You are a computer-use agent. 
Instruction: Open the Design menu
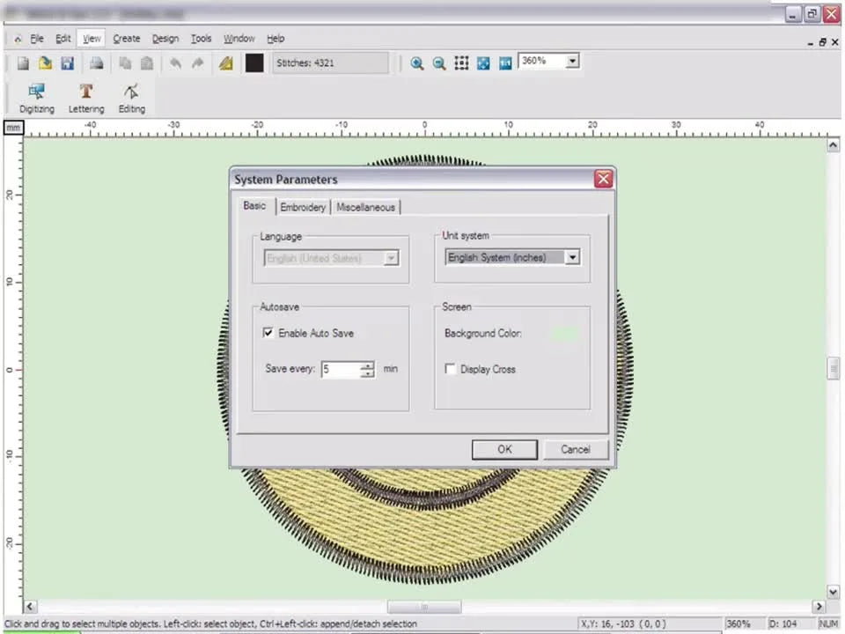tap(165, 39)
